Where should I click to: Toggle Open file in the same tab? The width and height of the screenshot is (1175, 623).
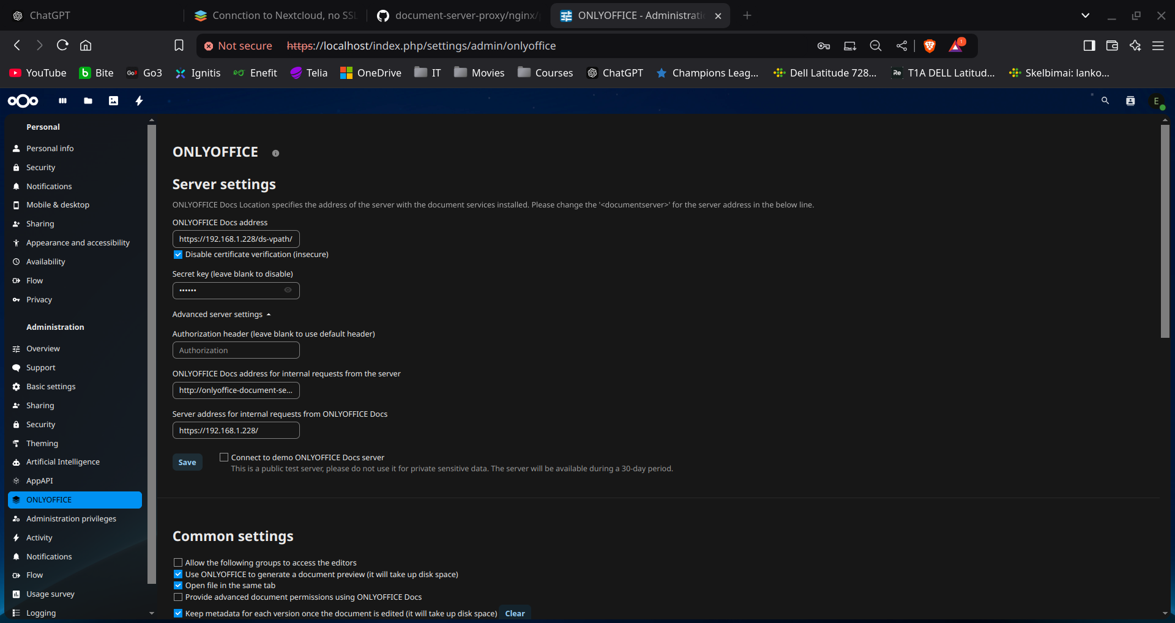tap(178, 585)
